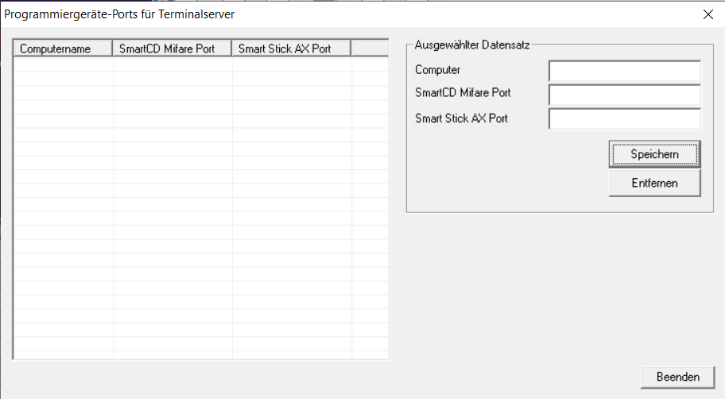Close the Programmiergeräte-Ports window with X
The image size is (725, 399).
tap(708, 14)
